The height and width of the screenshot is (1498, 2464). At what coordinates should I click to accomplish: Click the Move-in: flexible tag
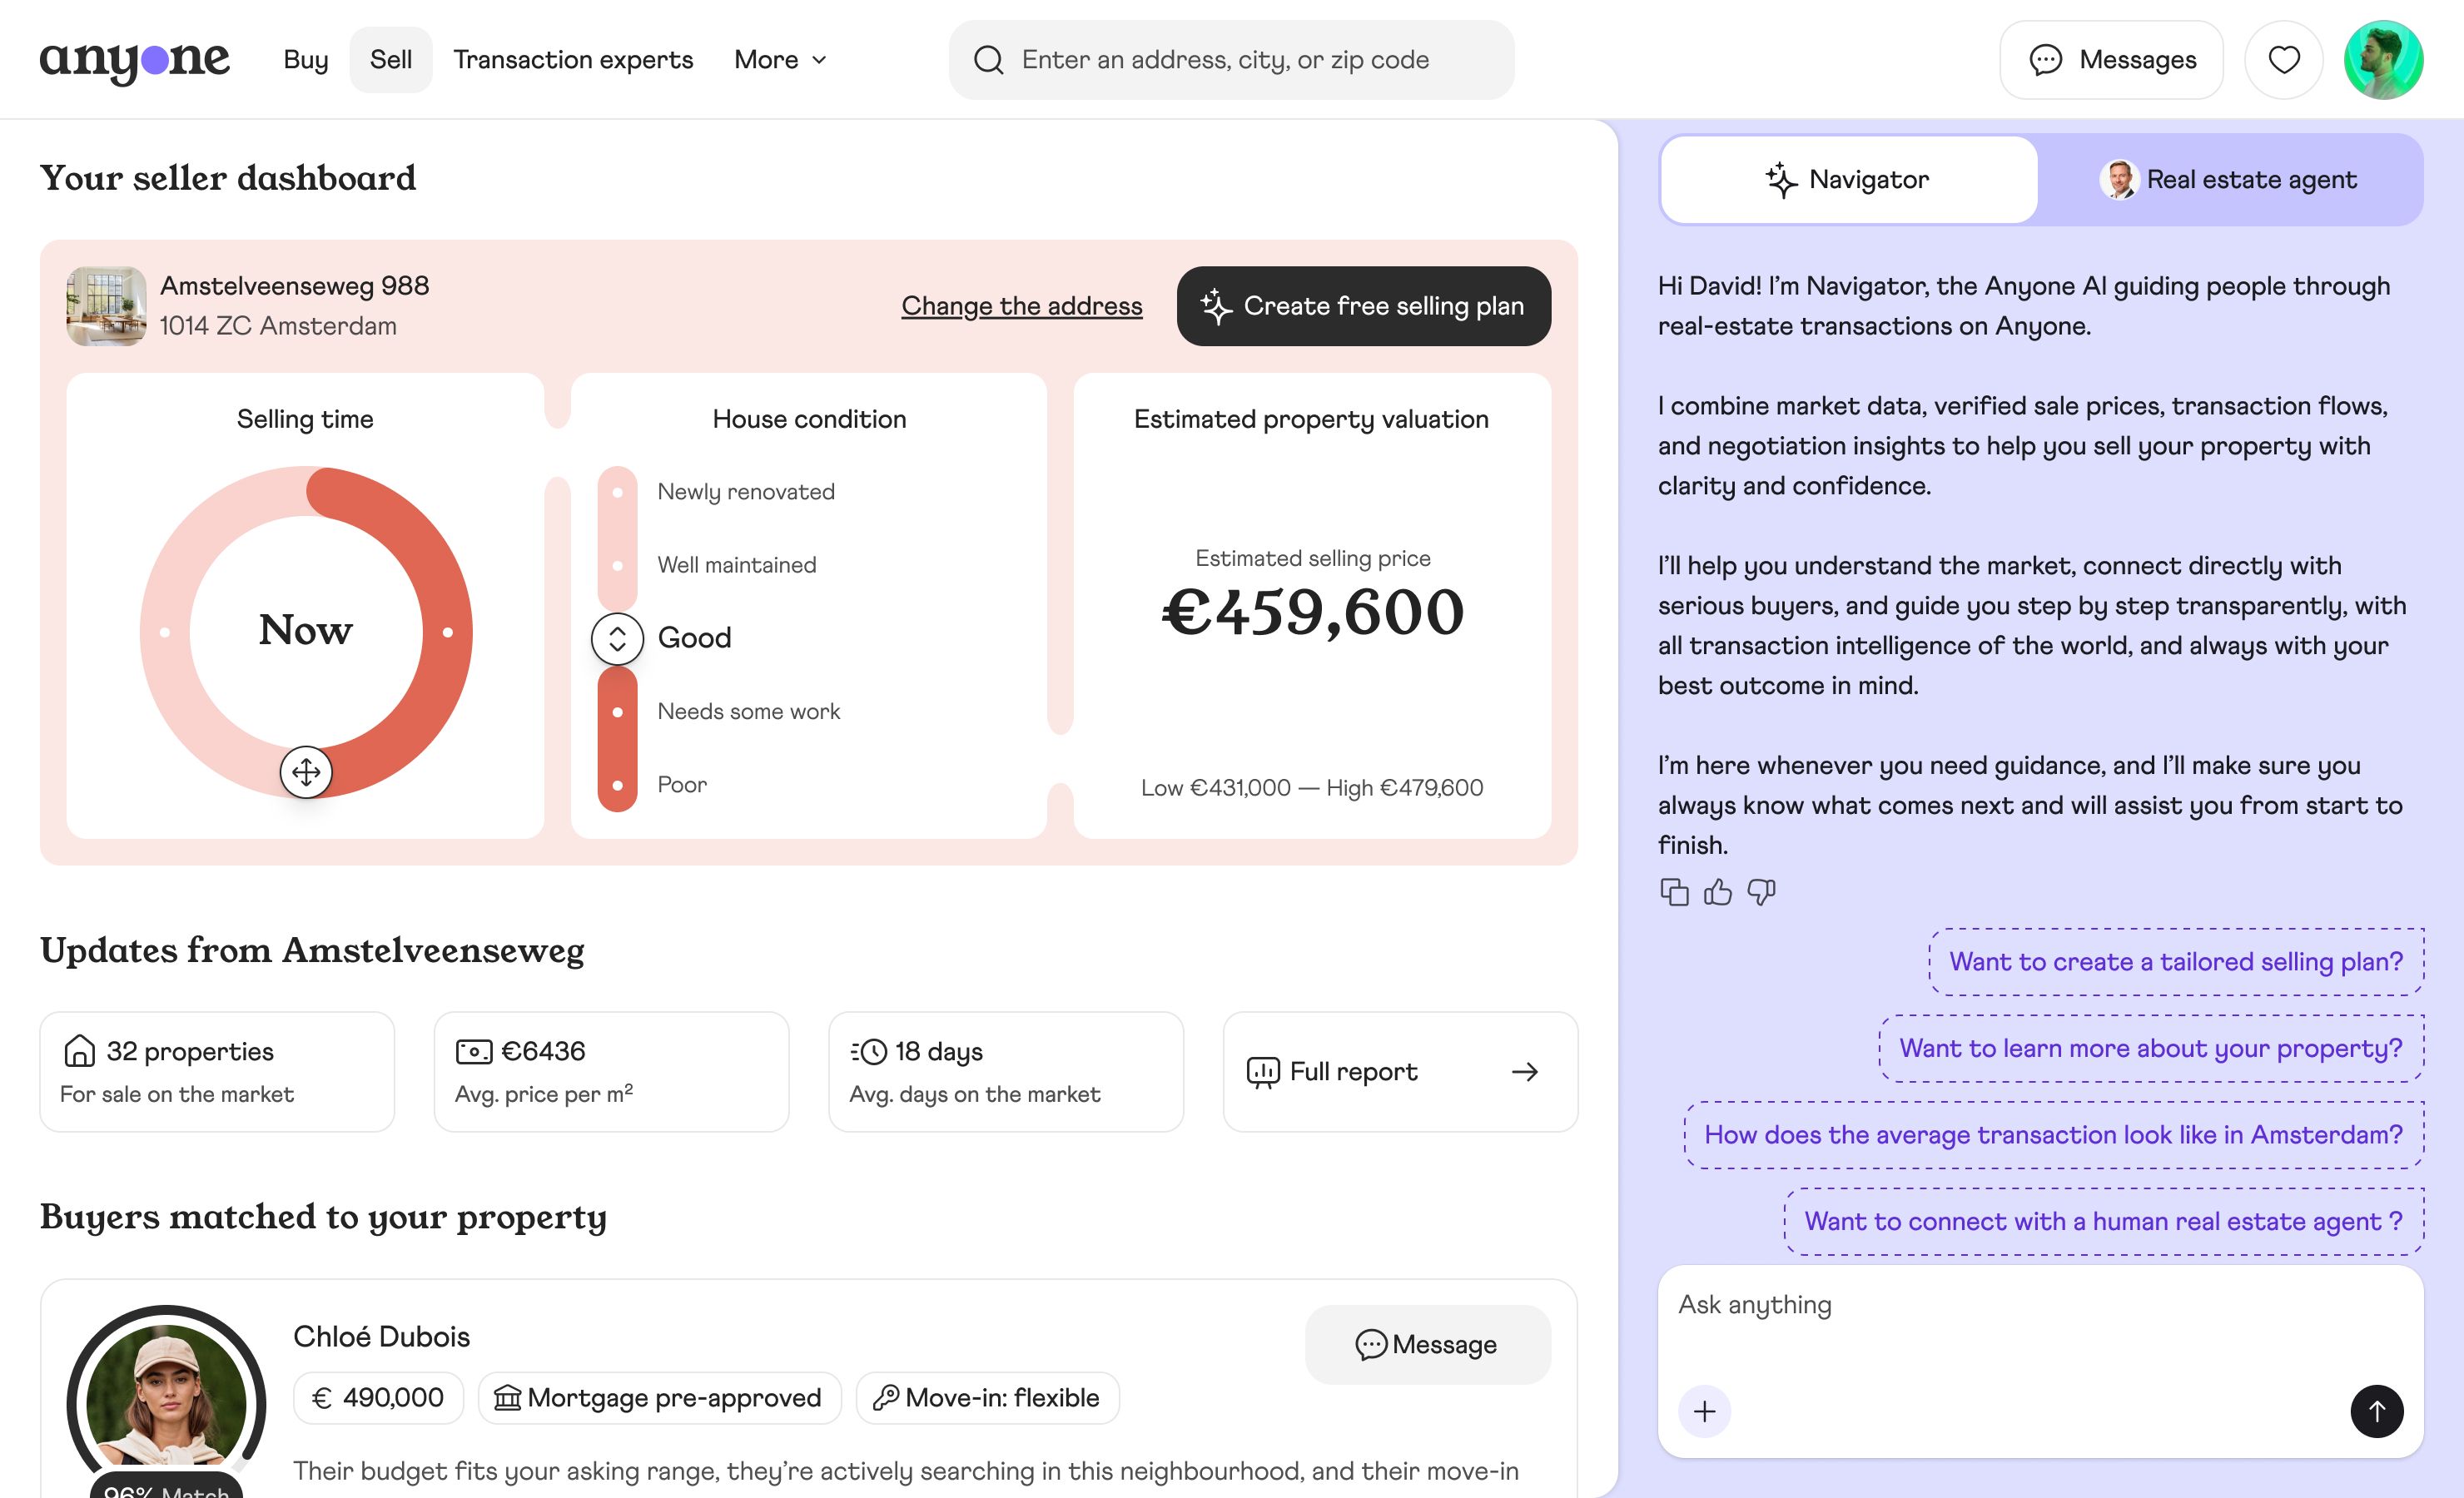[x=987, y=1398]
